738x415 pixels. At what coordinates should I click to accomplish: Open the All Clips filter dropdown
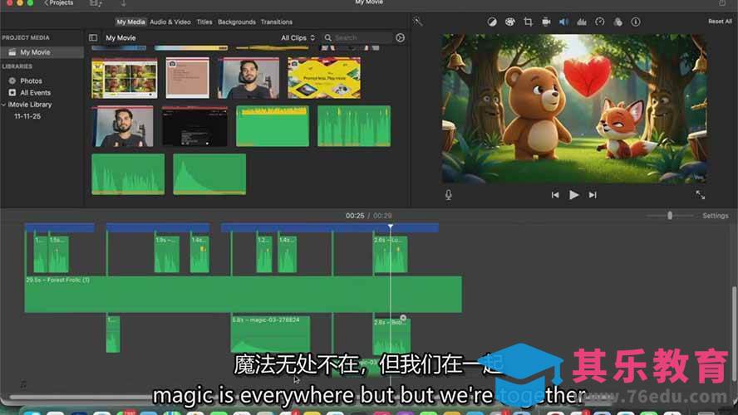click(298, 37)
